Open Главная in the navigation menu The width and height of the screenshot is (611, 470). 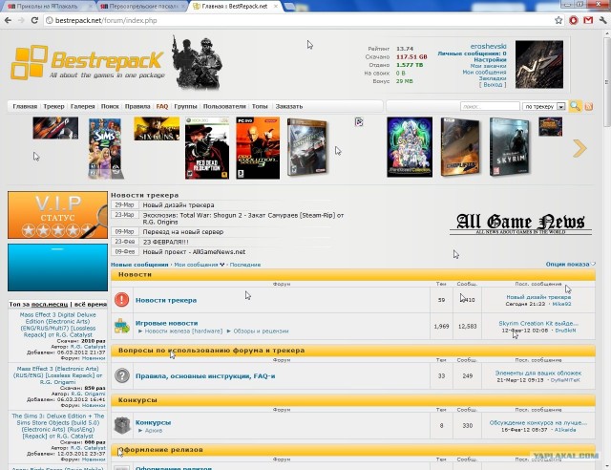(25, 106)
